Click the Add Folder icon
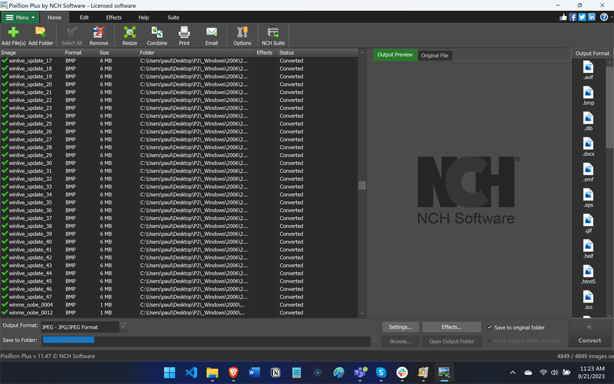Image resolution: width=614 pixels, height=384 pixels. [40, 35]
